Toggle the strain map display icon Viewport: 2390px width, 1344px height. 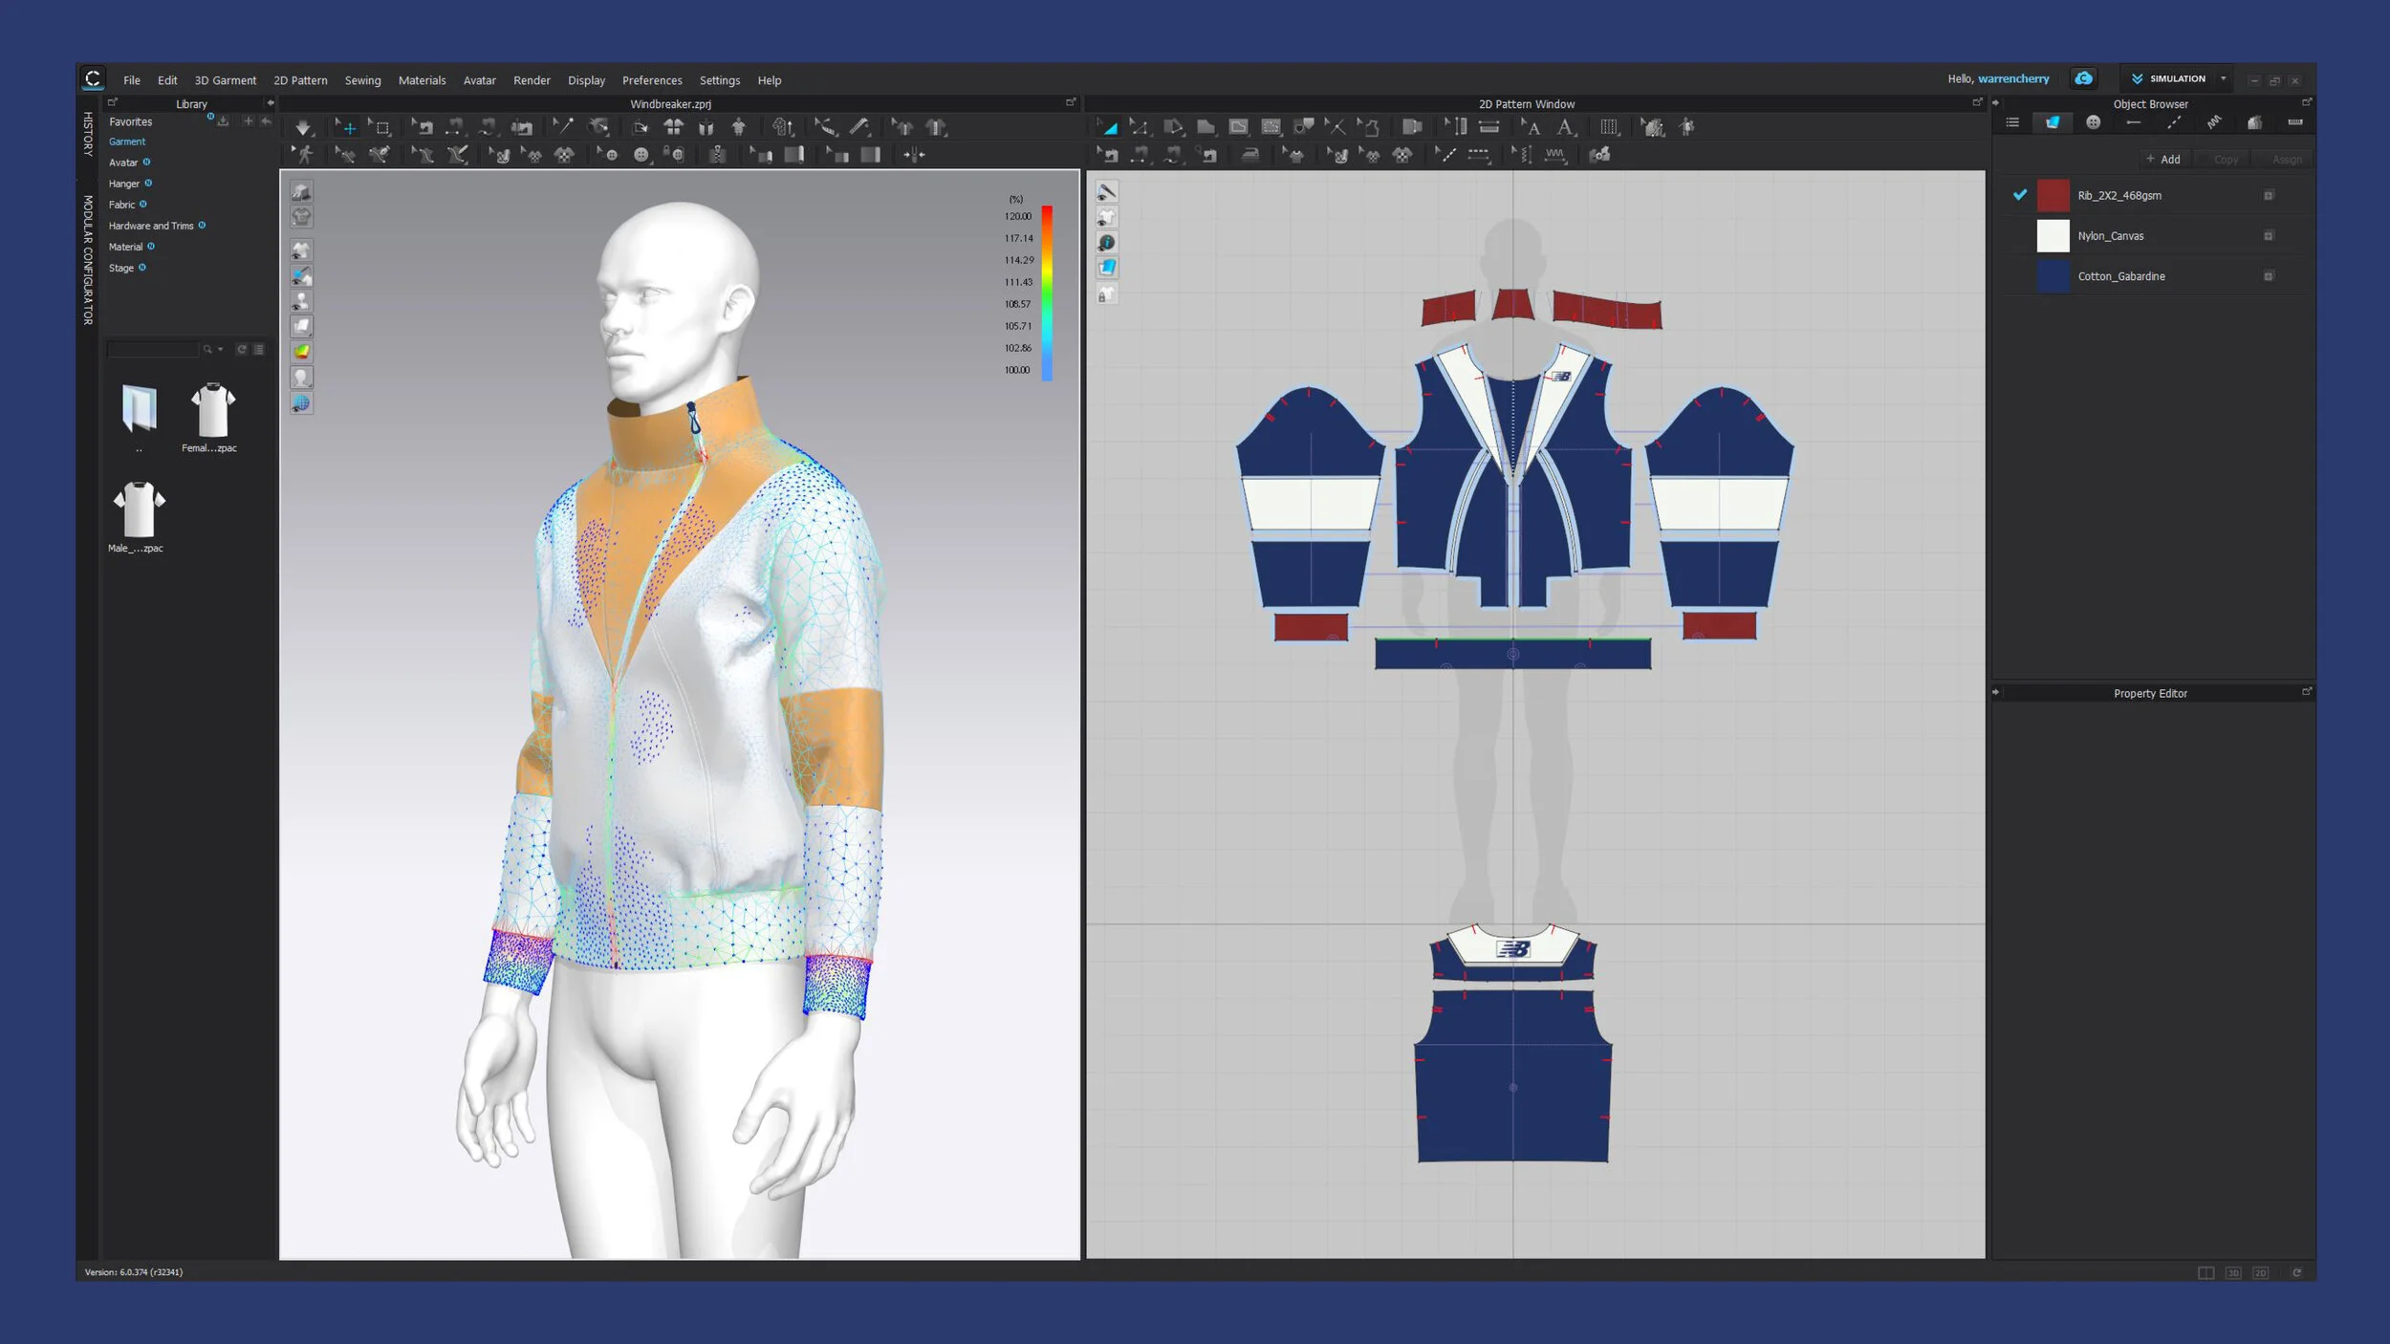coord(301,352)
